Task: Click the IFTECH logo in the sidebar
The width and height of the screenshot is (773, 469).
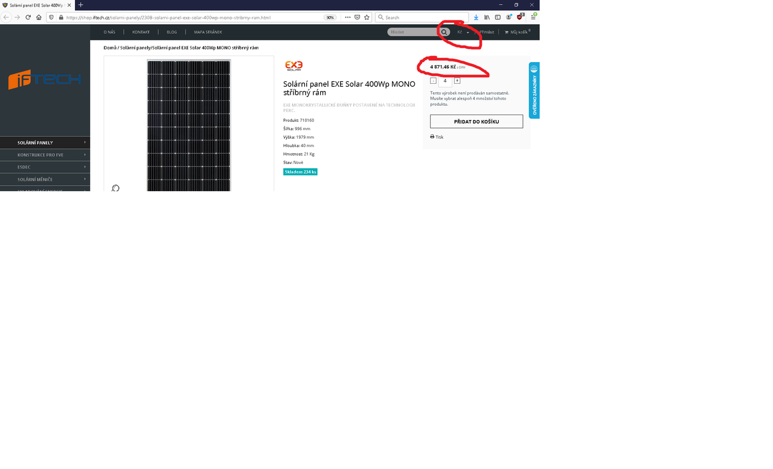Action: click(x=45, y=80)
